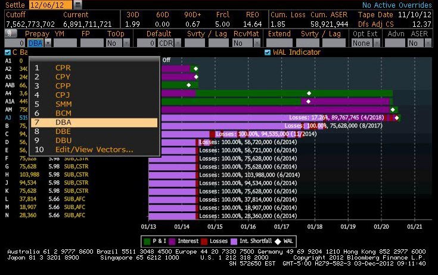Toggle the checkbox beside the C Ba column header
Image resolution: width=438 pixels, height=275 pixels.
(x=7, y=52)
